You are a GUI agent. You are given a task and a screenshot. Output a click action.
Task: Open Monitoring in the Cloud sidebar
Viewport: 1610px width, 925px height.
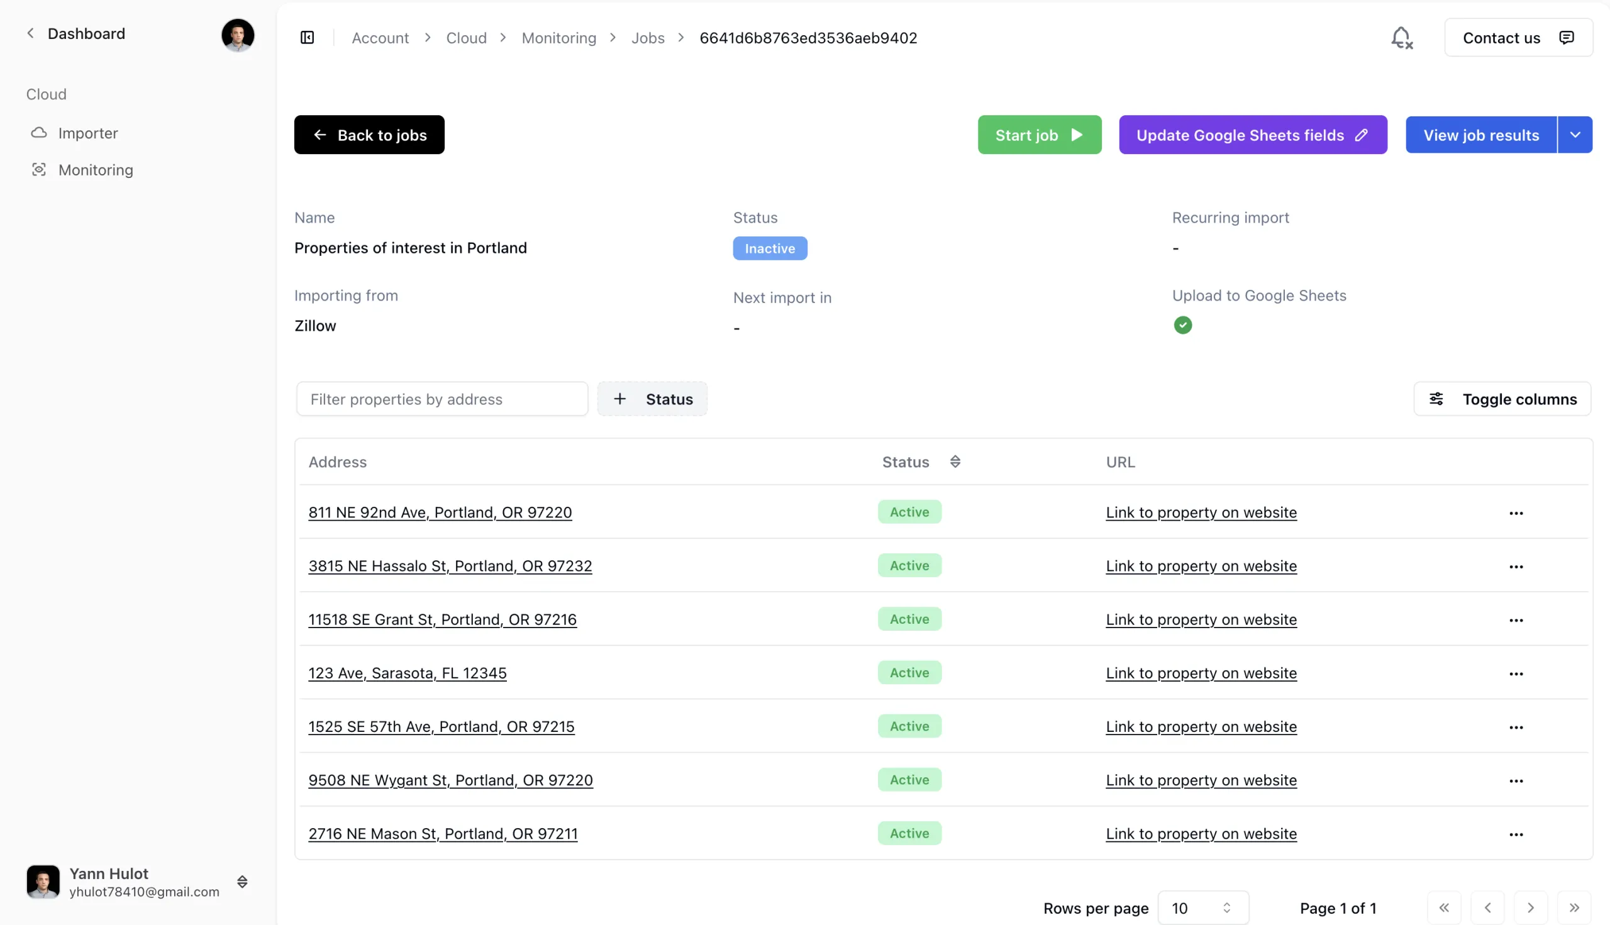[x=96, y=170]
